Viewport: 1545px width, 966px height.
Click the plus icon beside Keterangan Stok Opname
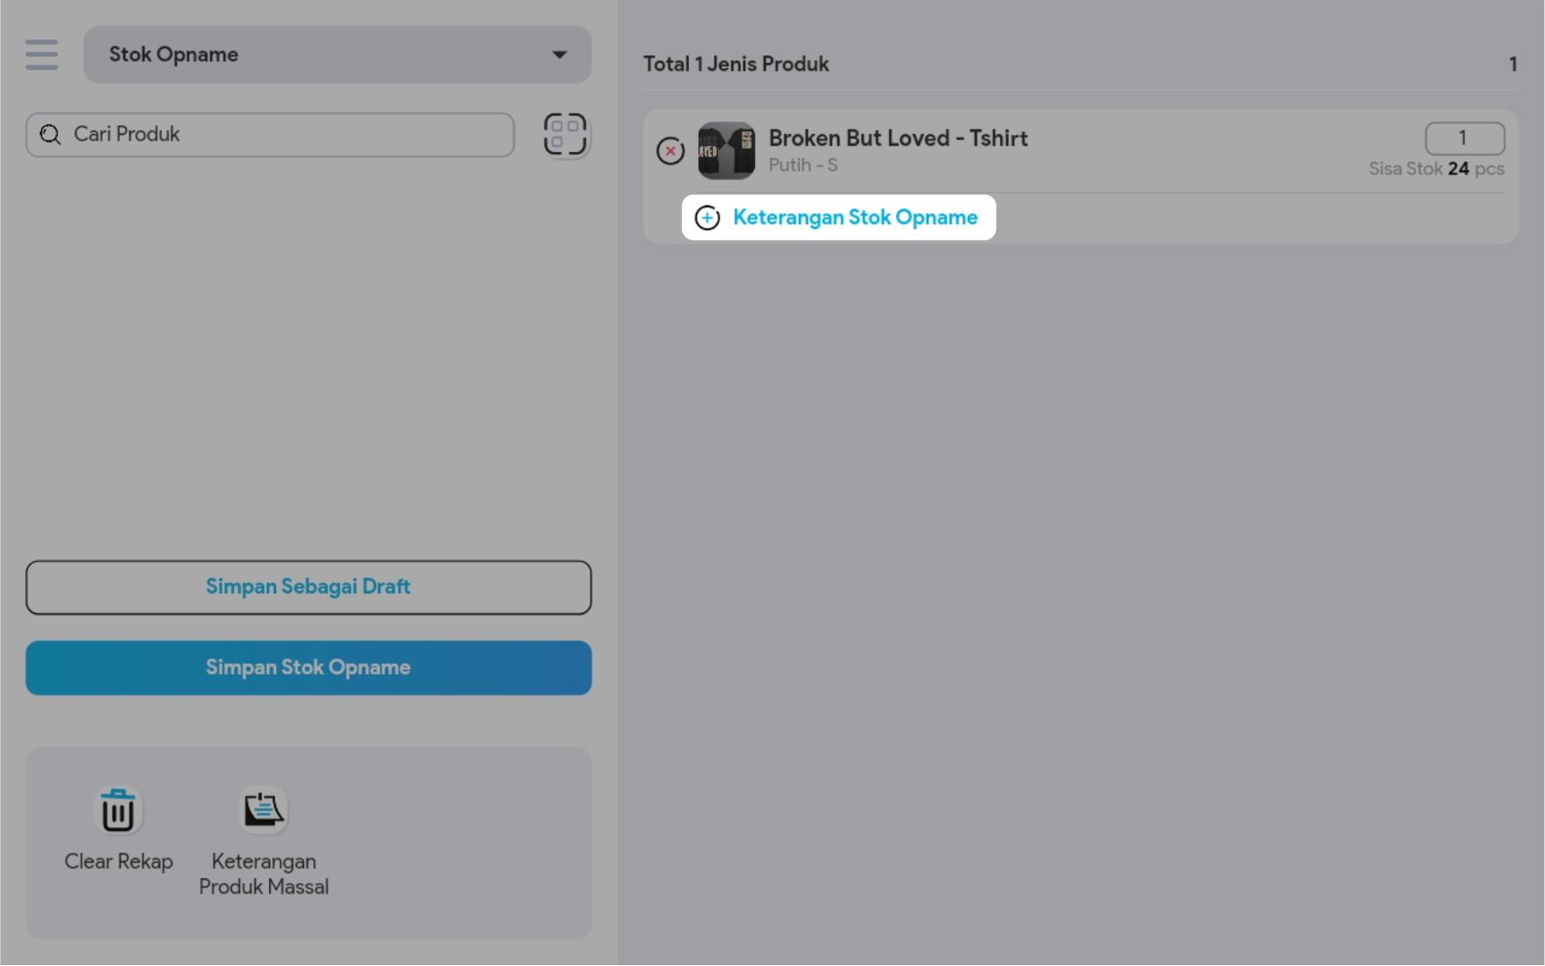708,217
